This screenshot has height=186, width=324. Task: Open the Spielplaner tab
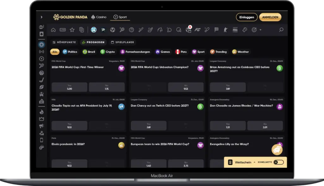tap(122, 42)
